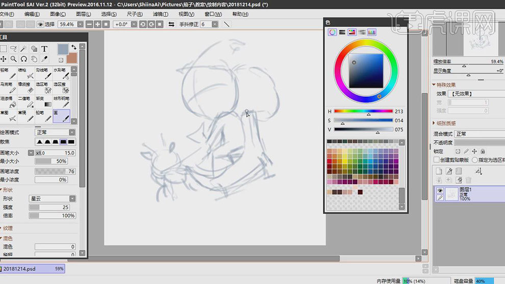The image size is (505, 284).
Task: Rotate view clockwise
Action: (x=151, y=24)
